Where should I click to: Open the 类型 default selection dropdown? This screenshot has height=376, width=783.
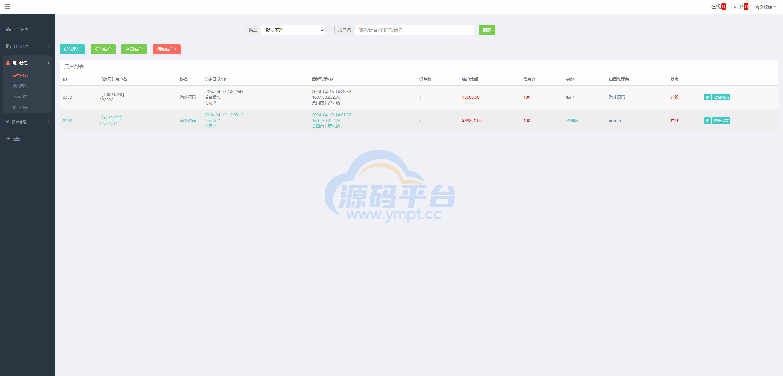(293, 30)
